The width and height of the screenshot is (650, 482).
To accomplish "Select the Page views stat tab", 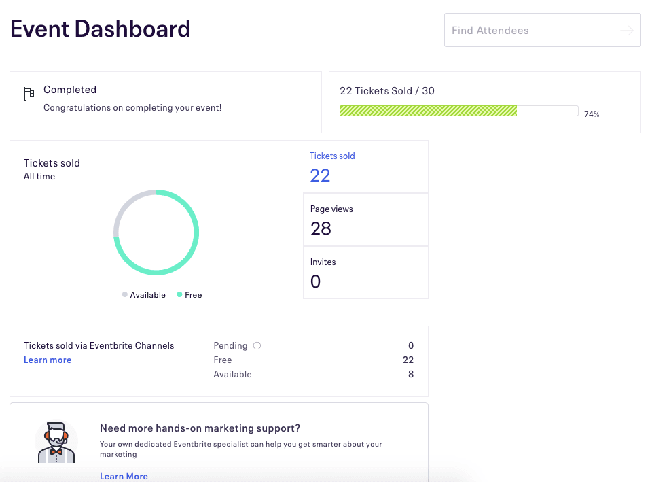I will coord(365,220).
